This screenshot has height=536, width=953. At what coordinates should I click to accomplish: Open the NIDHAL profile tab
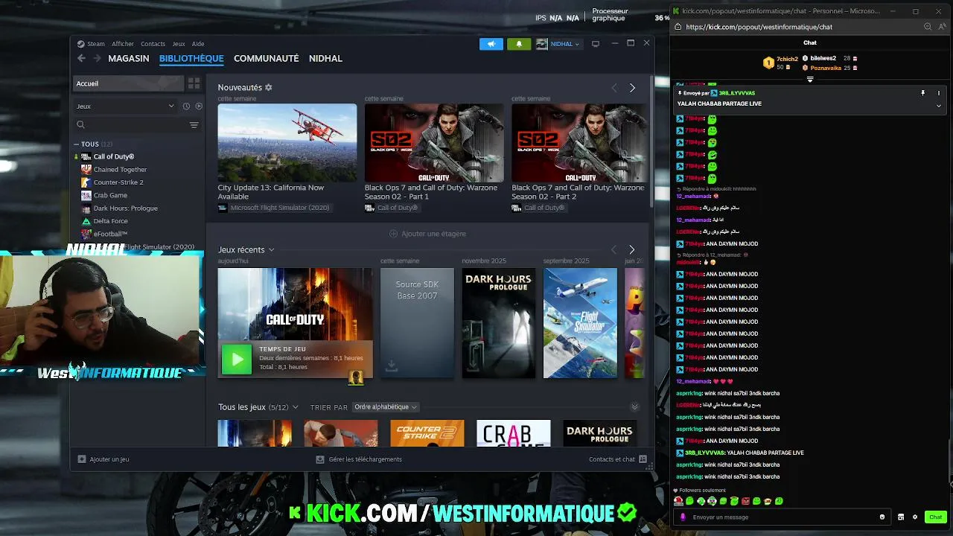click(325, 58)
